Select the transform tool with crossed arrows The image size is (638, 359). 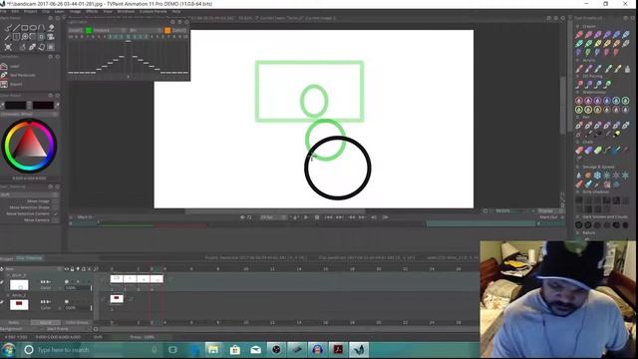(8, 47)
